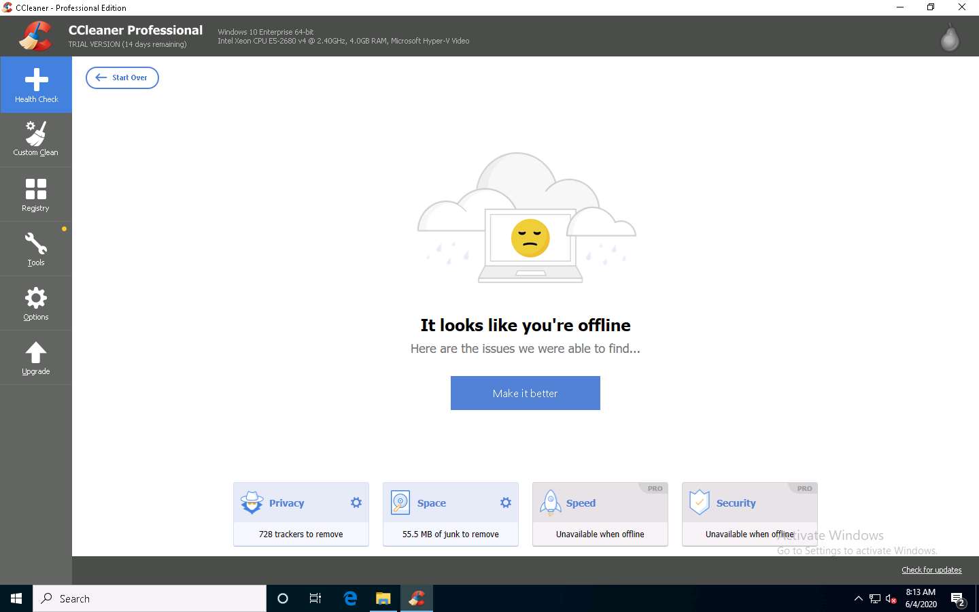Open the taskbar clock and date

click(x=921, y=598)
